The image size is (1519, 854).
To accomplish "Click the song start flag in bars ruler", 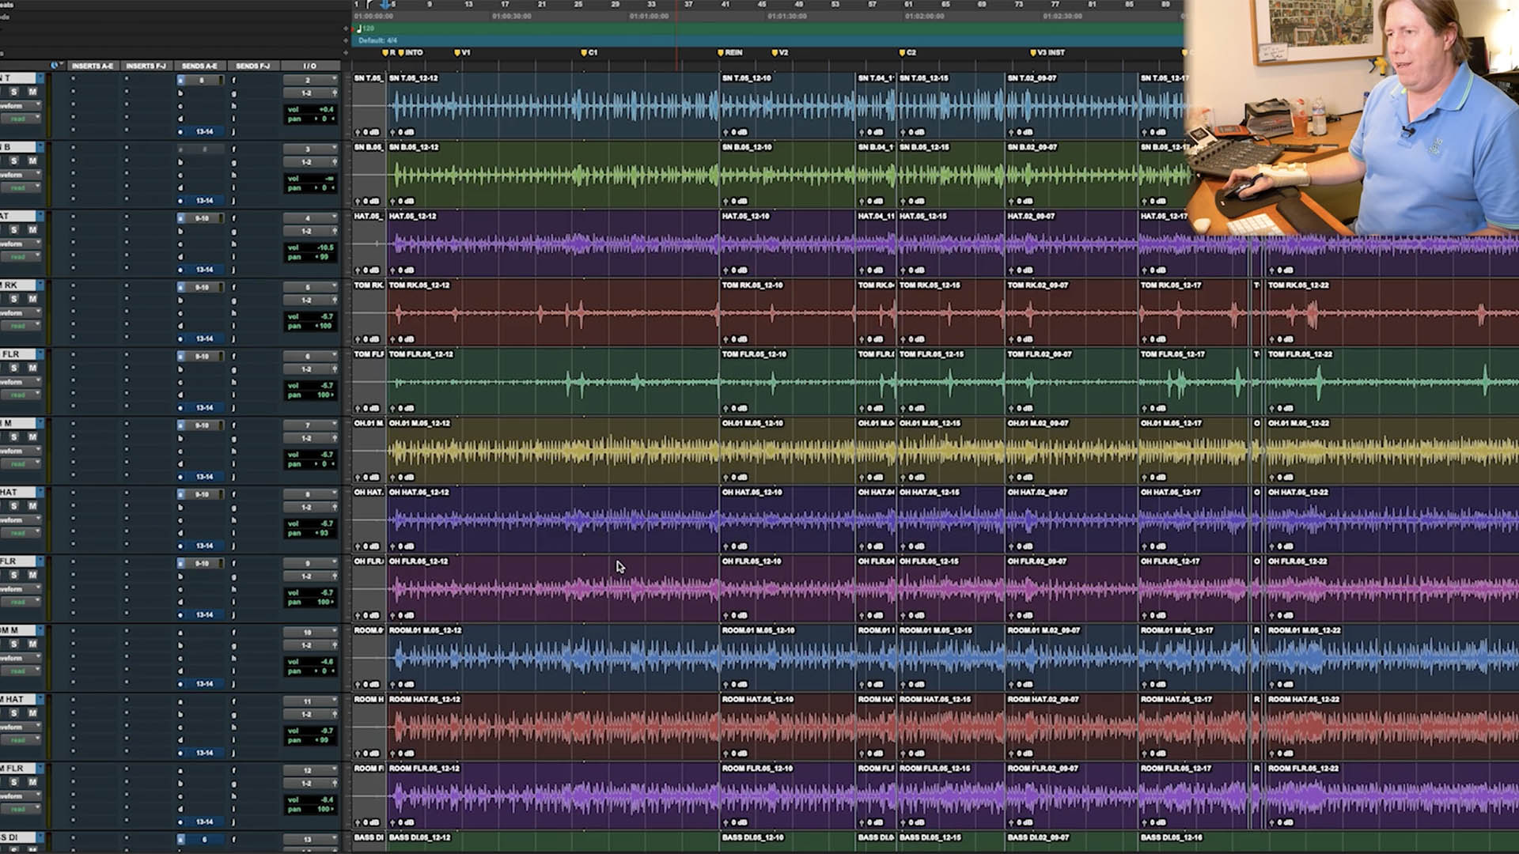I will pos(369,5).
